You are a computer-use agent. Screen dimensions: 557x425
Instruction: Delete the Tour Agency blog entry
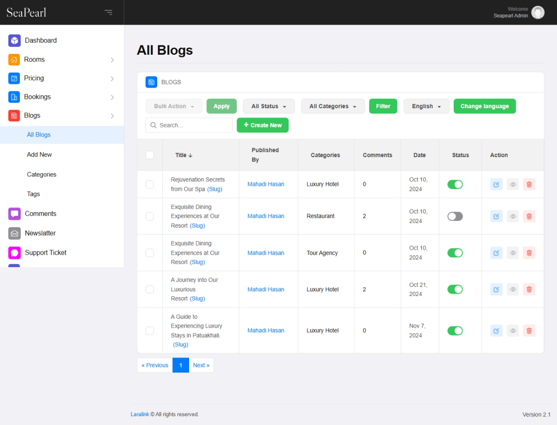point(529,253)
